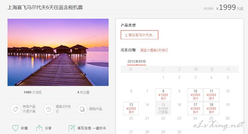The image size is (248, 134).
Task: Open the Maldives pier photo
Action: (58, 52)
